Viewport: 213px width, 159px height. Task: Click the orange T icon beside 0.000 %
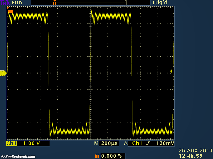click(97, 156)
